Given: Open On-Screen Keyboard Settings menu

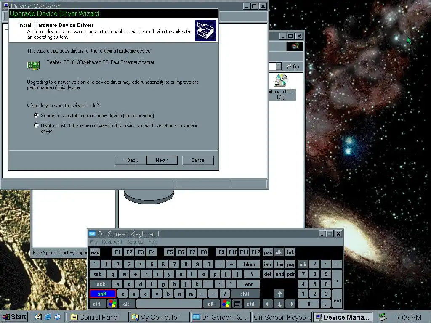Looking at the screenshot, I should [x=135, y=242].
